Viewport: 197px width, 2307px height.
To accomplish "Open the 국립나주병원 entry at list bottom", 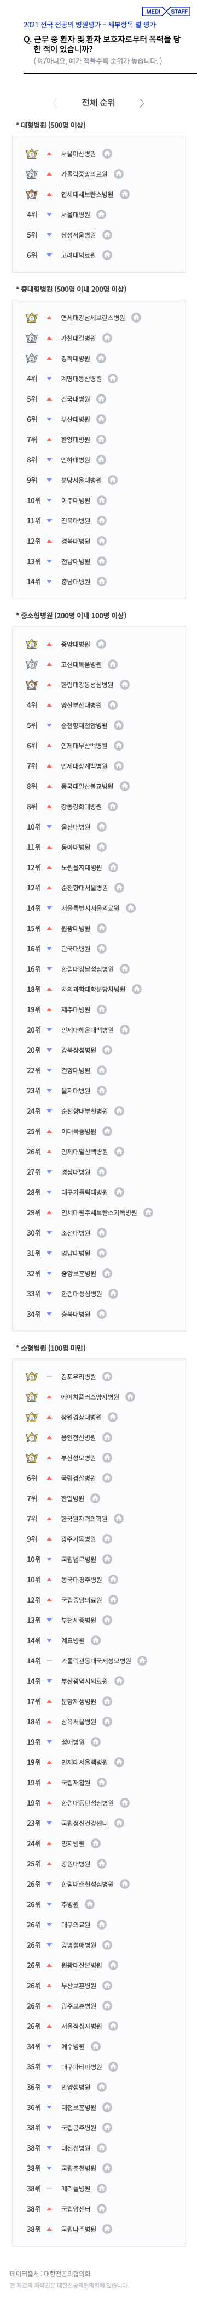I will (x=78, y=2229).
